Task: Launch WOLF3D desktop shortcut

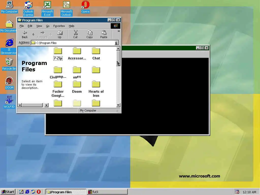Action: coord(9,102)
